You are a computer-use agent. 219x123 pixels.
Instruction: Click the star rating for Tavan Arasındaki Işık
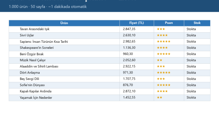coord(161,29)
